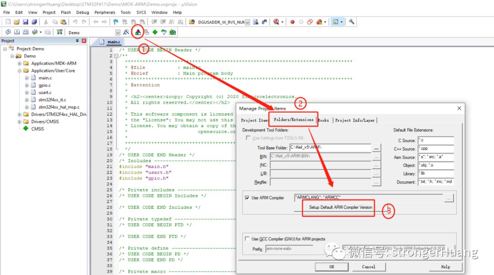Click the Save All icon
Viewport: 494px width, 275px height.
[34, 22]
